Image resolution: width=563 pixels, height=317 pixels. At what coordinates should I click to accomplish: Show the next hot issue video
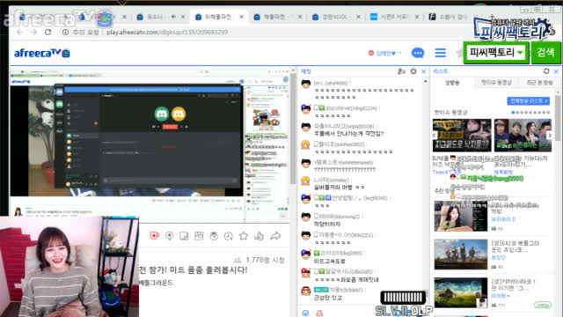(x=549, y=136)
